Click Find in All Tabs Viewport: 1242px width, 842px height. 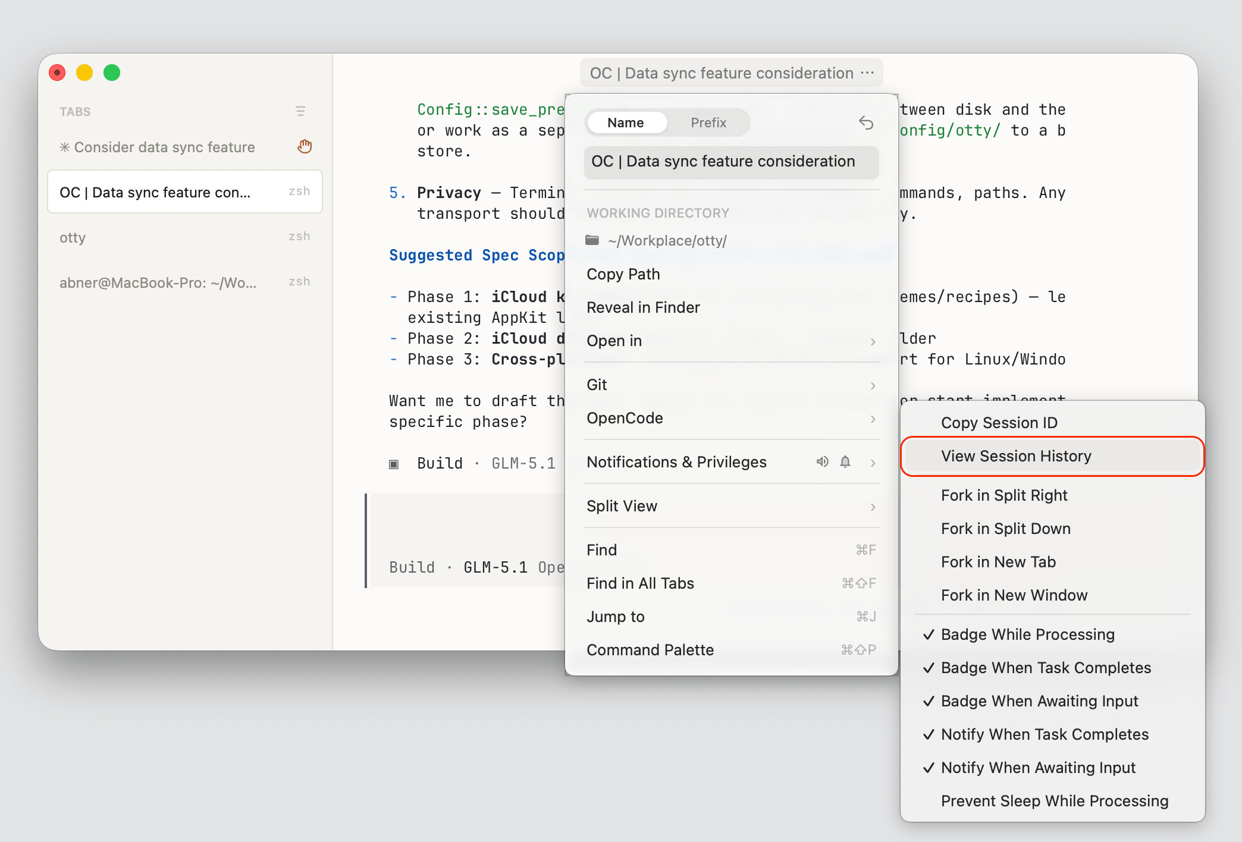coord(731,583)
